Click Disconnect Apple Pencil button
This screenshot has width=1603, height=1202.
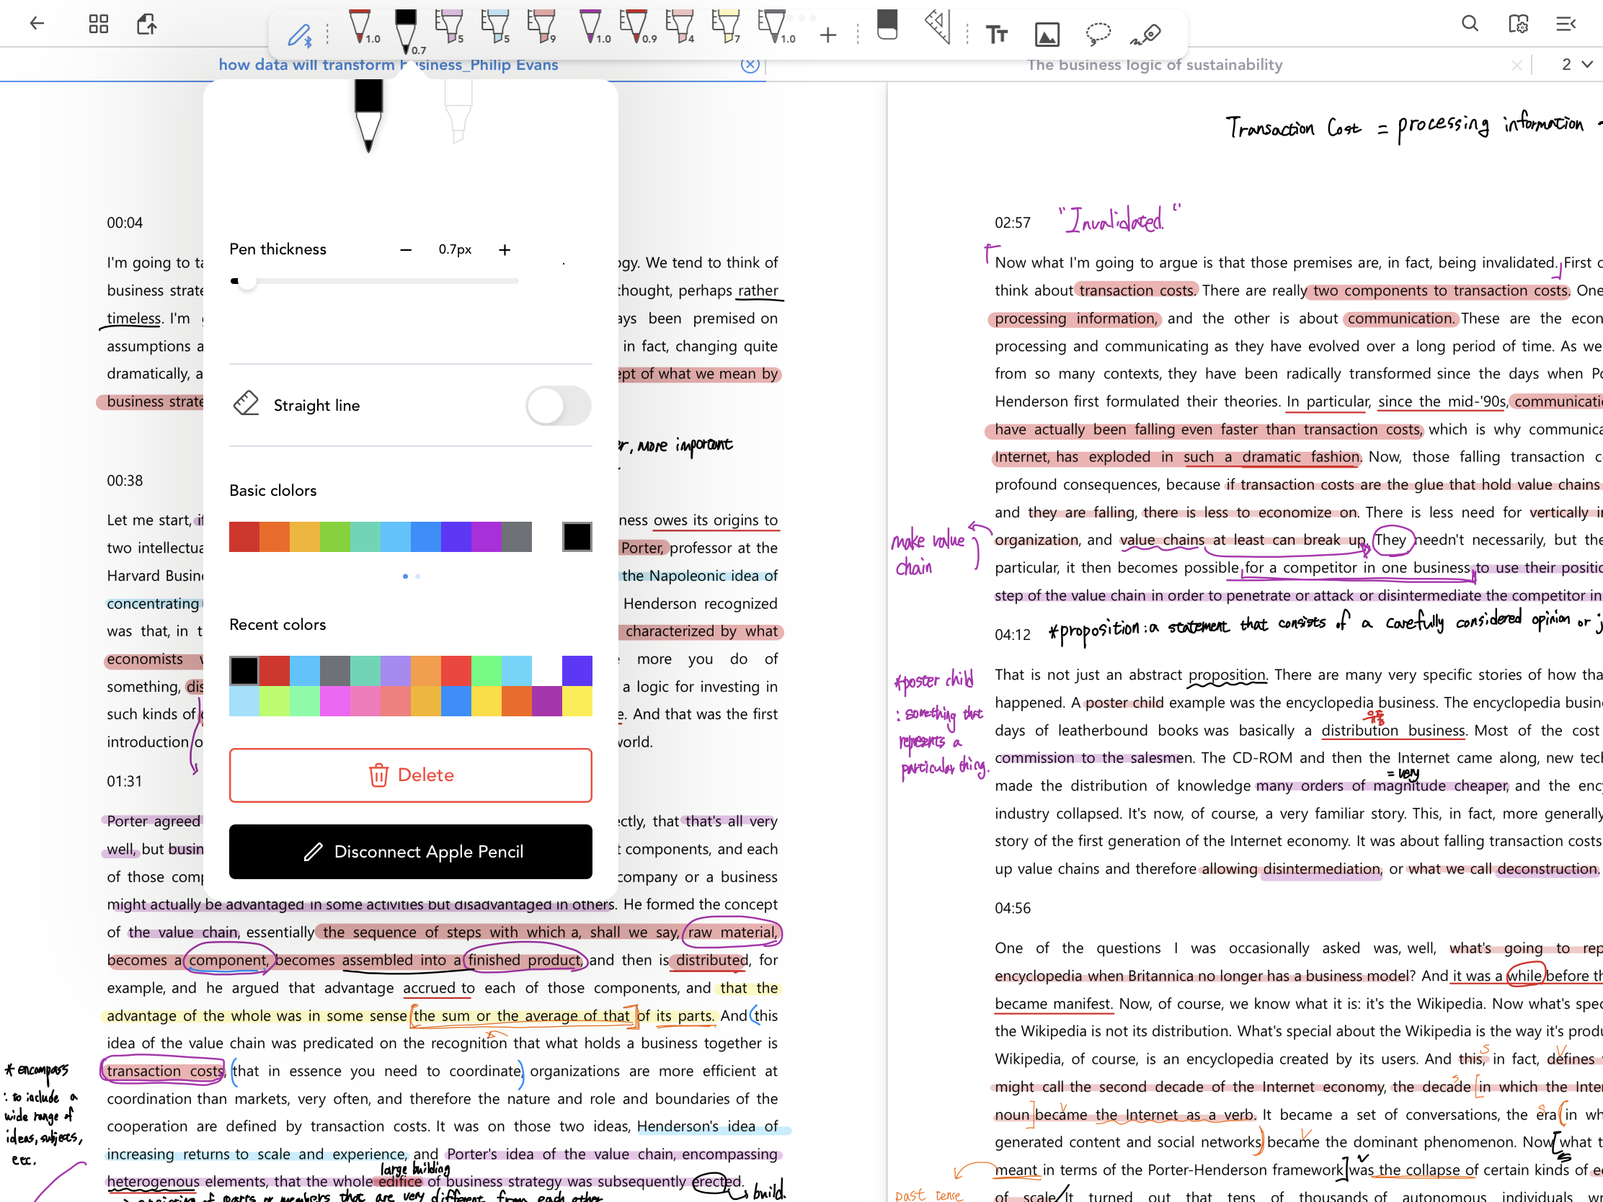[x=410, y=852]
